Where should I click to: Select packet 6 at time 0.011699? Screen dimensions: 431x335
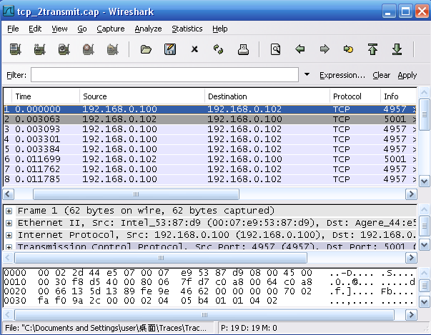(209, 159)
